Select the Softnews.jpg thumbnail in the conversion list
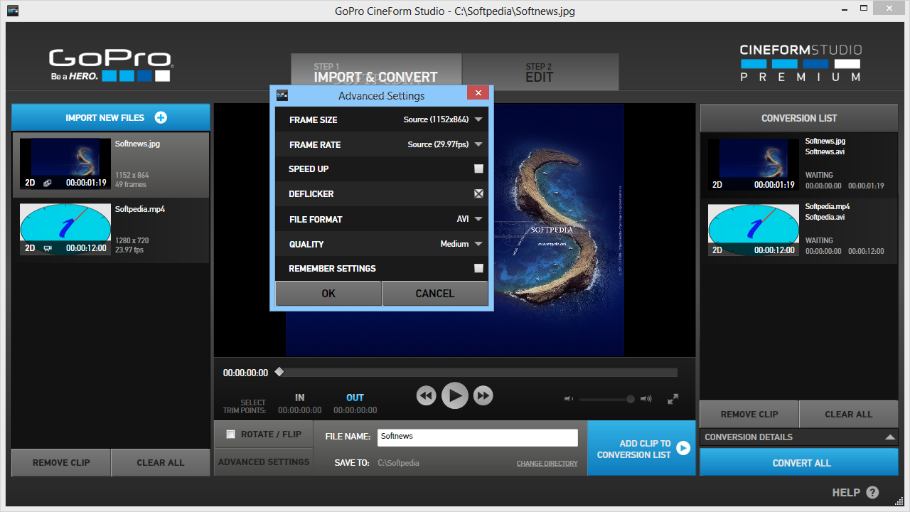Image resolution: width=910 pixels, height=512 pixels. coord(753,164)
